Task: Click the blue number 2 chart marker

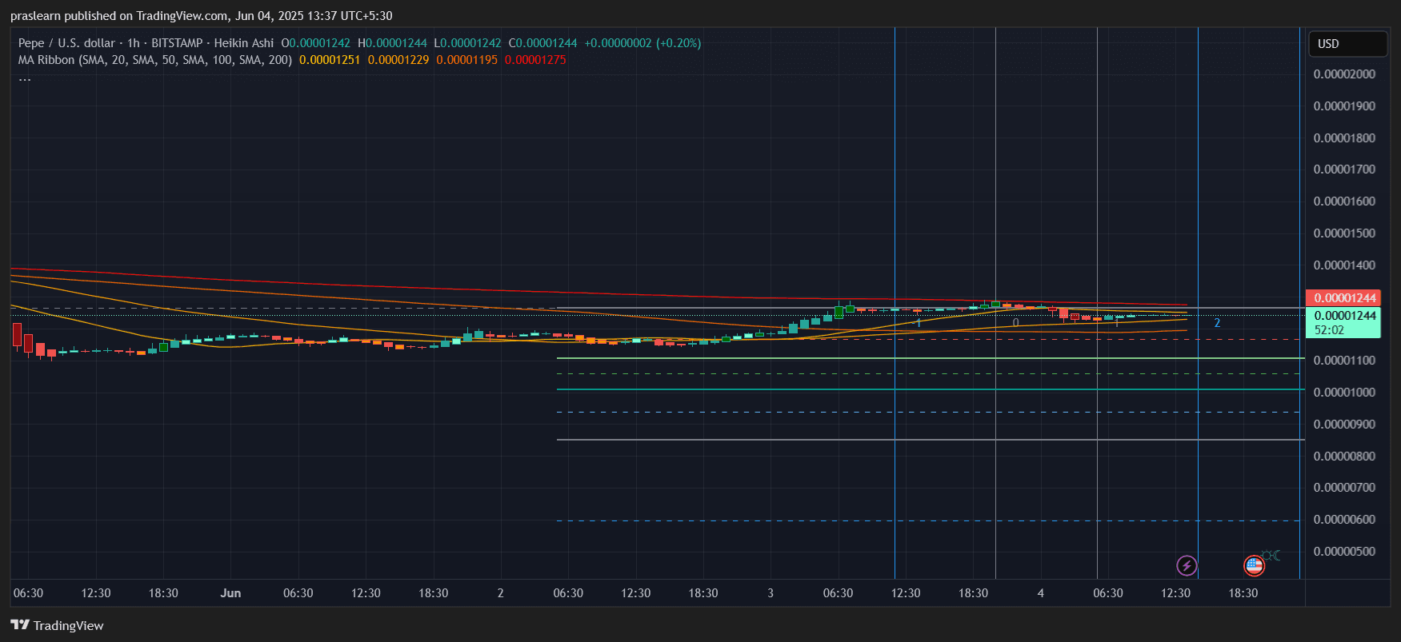Action: 1217,323
